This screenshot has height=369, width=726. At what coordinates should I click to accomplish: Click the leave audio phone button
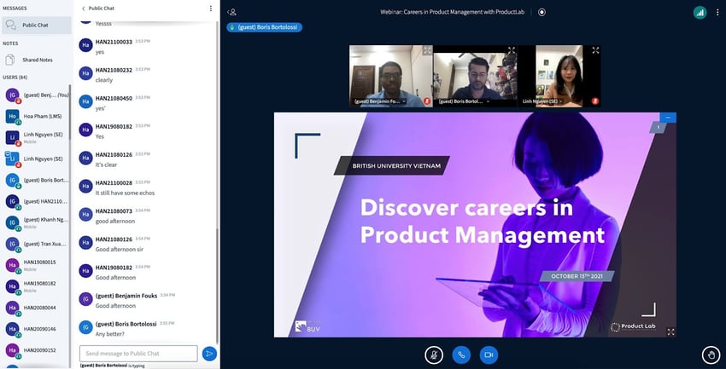point(461,355)
